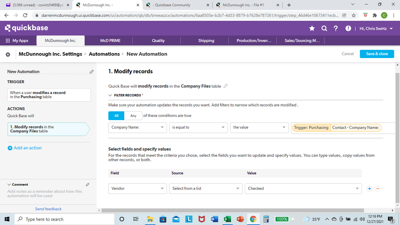This screenshot has height=225, width=400.
Task: Open Windows Start menu
Action: [x=7, y=219]
